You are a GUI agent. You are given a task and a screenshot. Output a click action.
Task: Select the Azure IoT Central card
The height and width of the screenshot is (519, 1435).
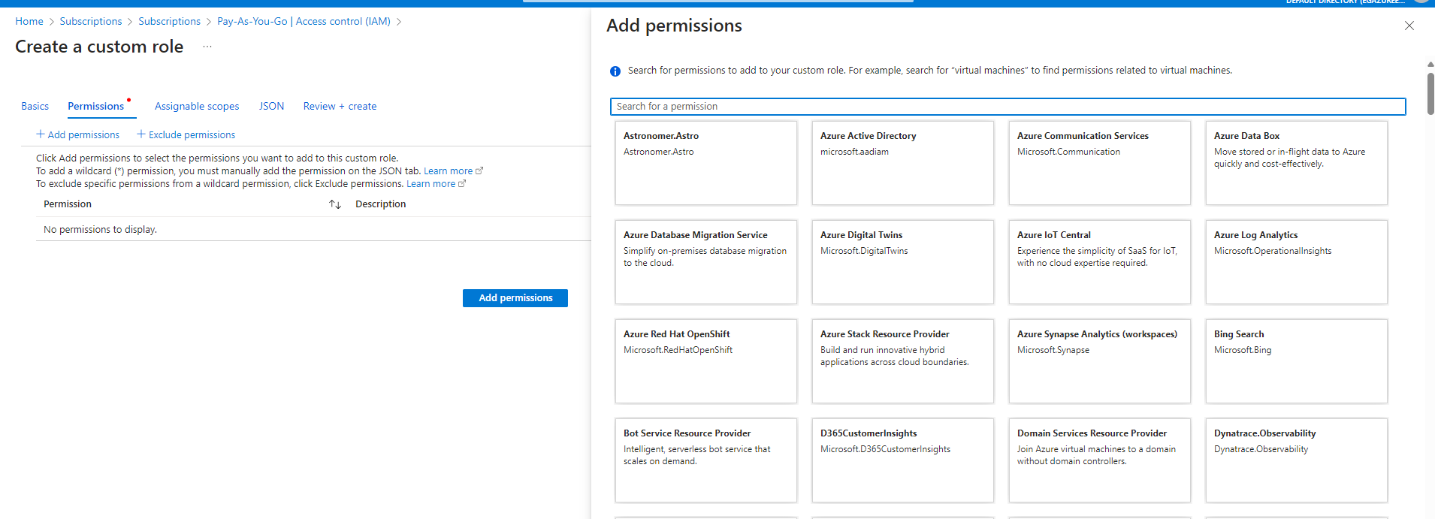tap(1100, 262)
